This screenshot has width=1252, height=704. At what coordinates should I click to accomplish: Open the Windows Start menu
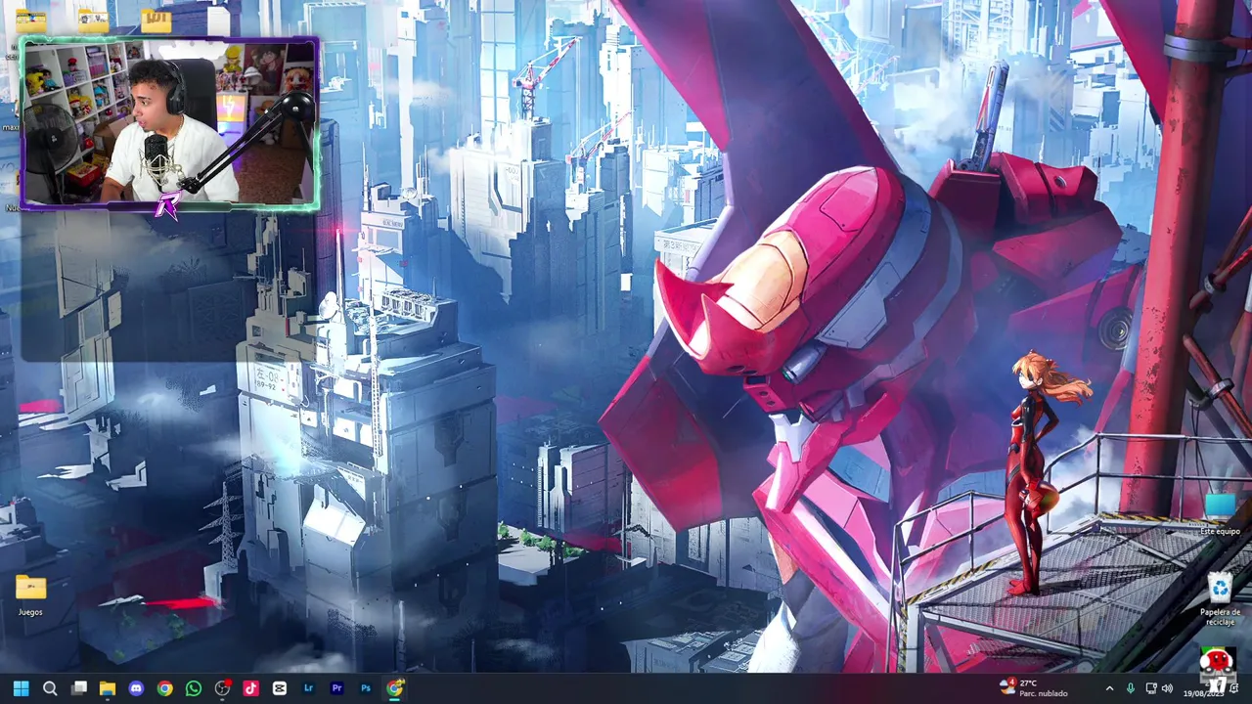click(x=21, y=688)
